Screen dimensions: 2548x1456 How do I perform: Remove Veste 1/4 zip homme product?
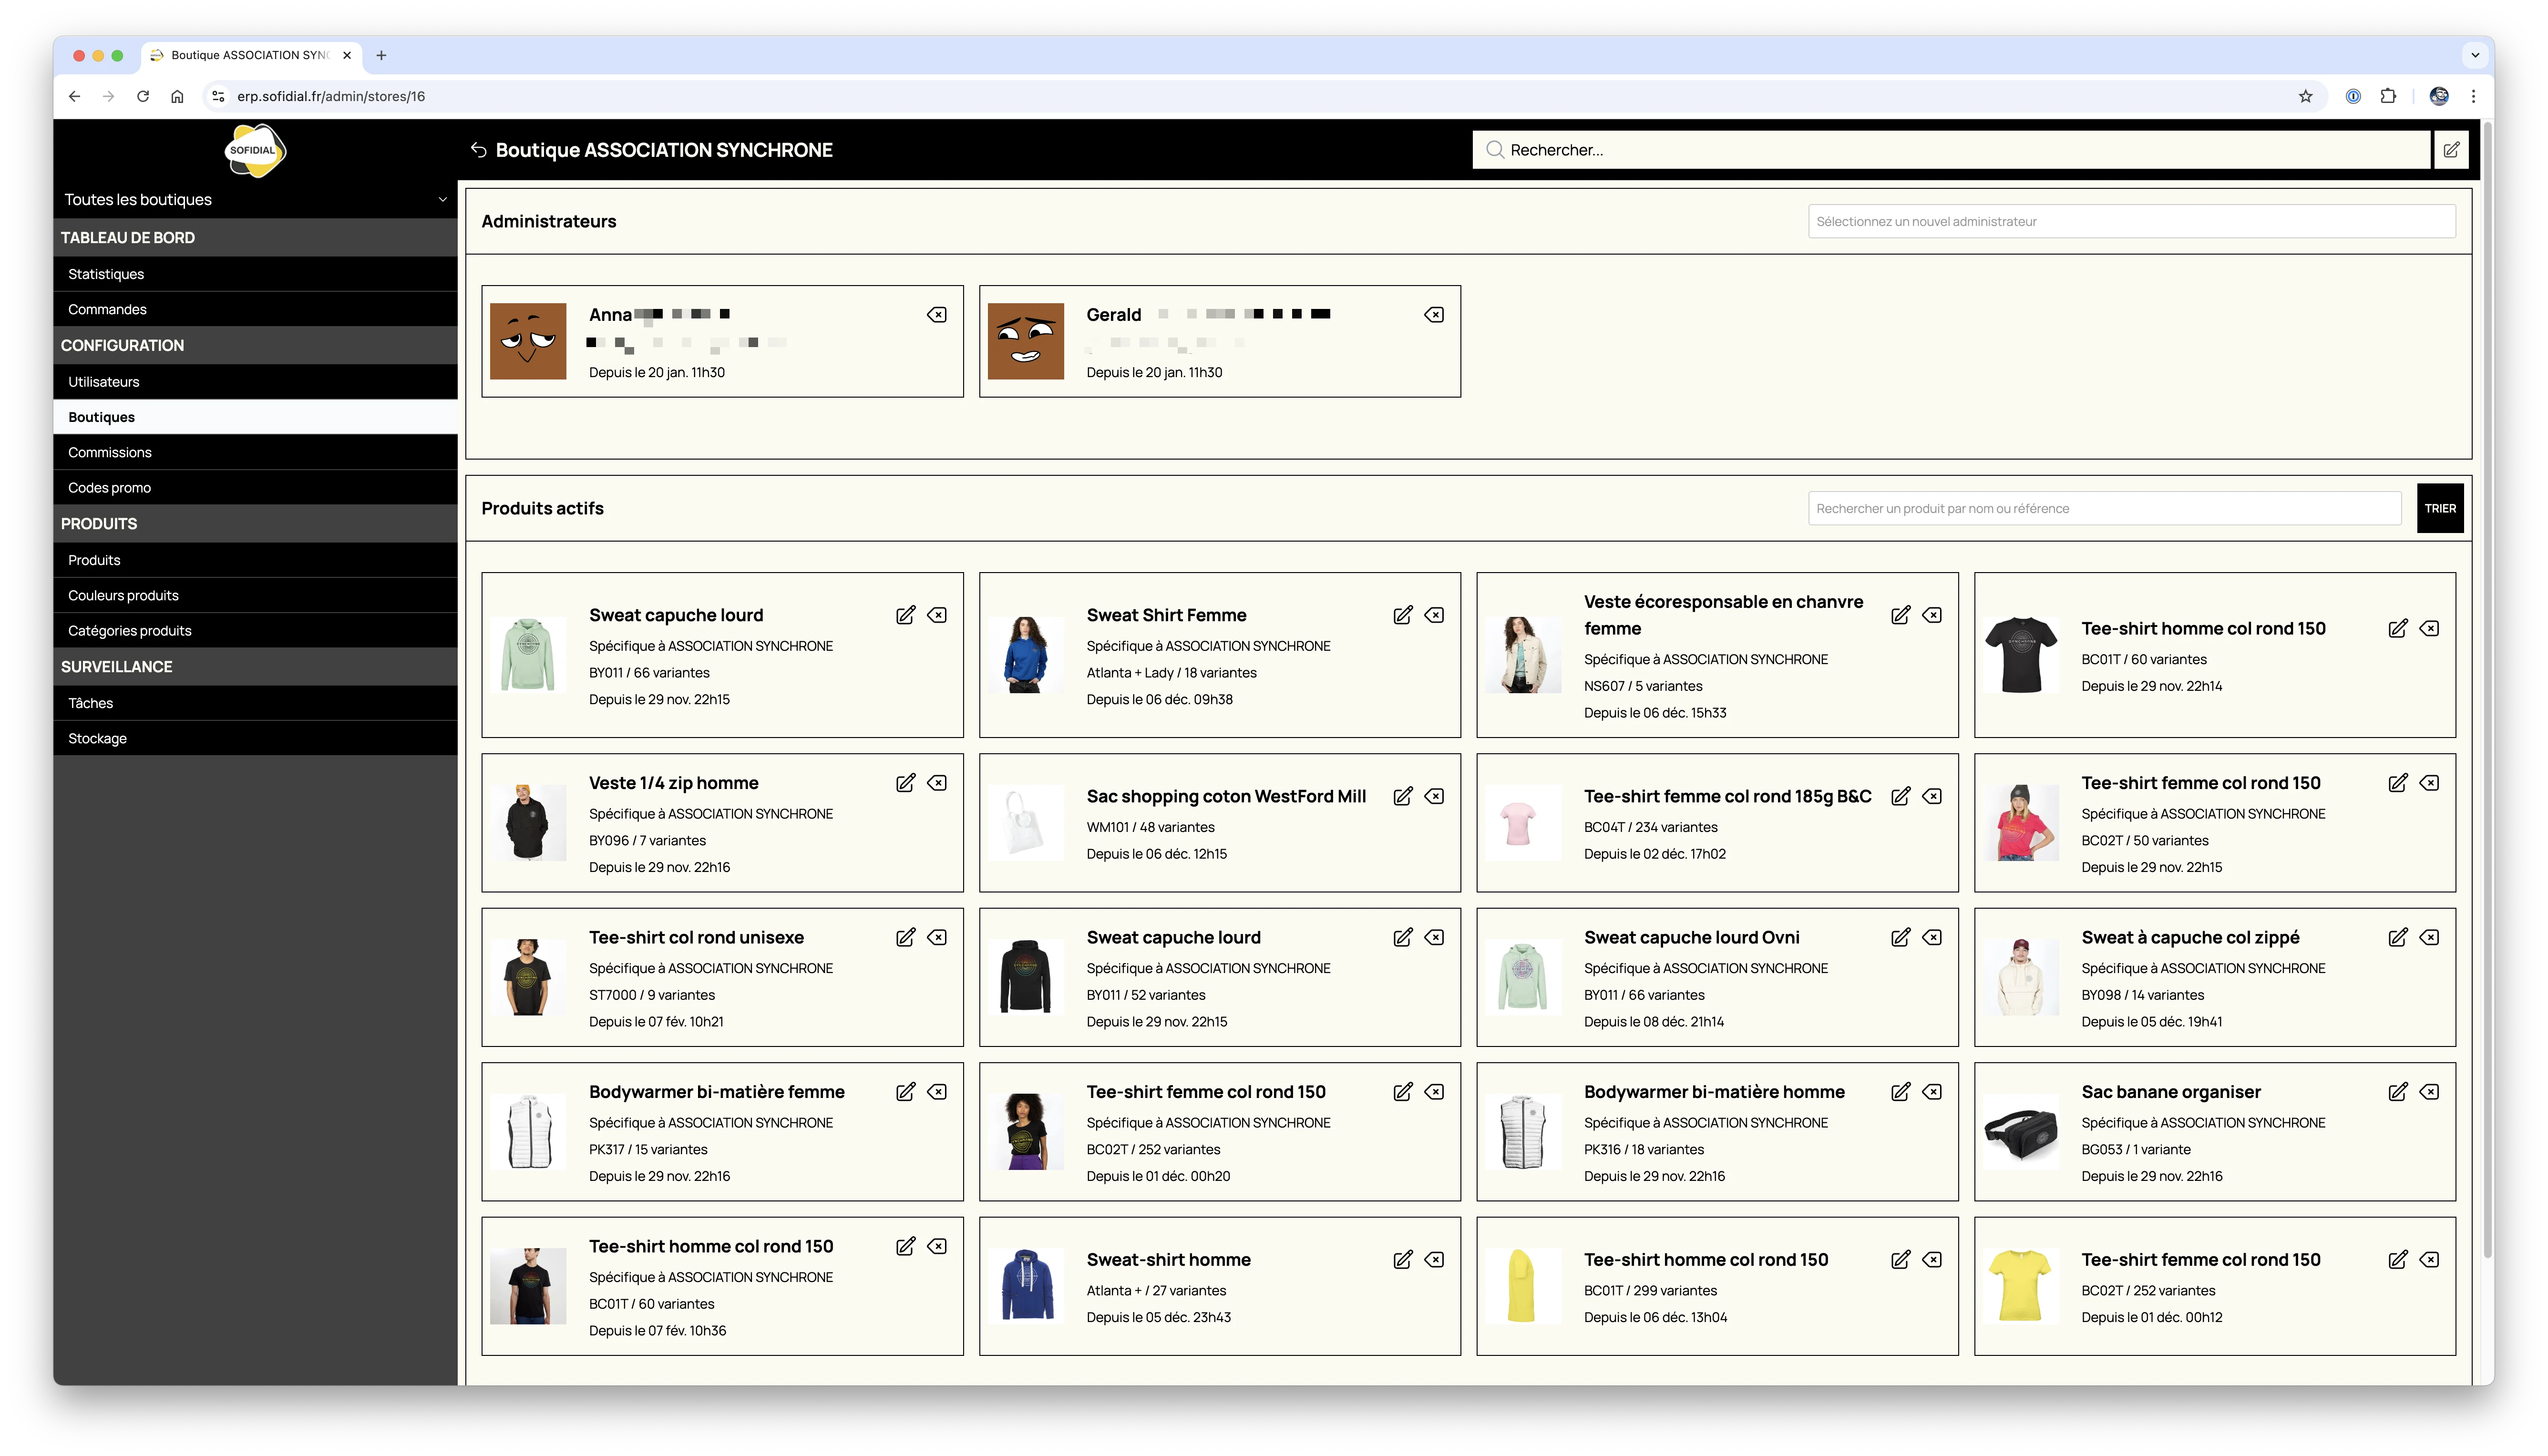tap(937, 783)
